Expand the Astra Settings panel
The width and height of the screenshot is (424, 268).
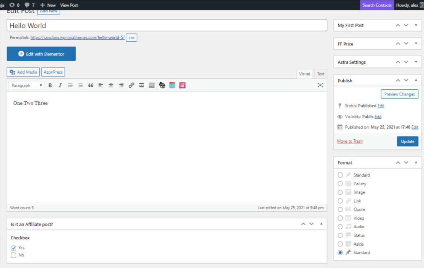pyautogui.click(x=416, y=62)
